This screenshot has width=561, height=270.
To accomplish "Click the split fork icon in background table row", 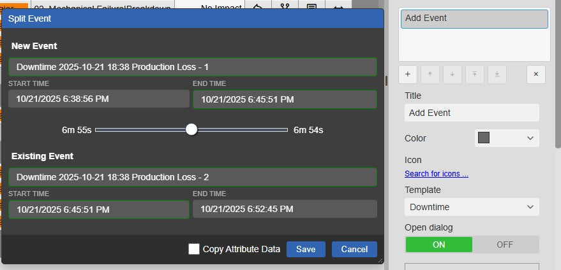I will pos(285,5).
